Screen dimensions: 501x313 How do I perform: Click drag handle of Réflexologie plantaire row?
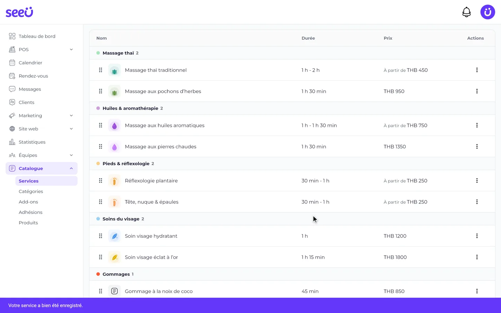pos(101,180)
